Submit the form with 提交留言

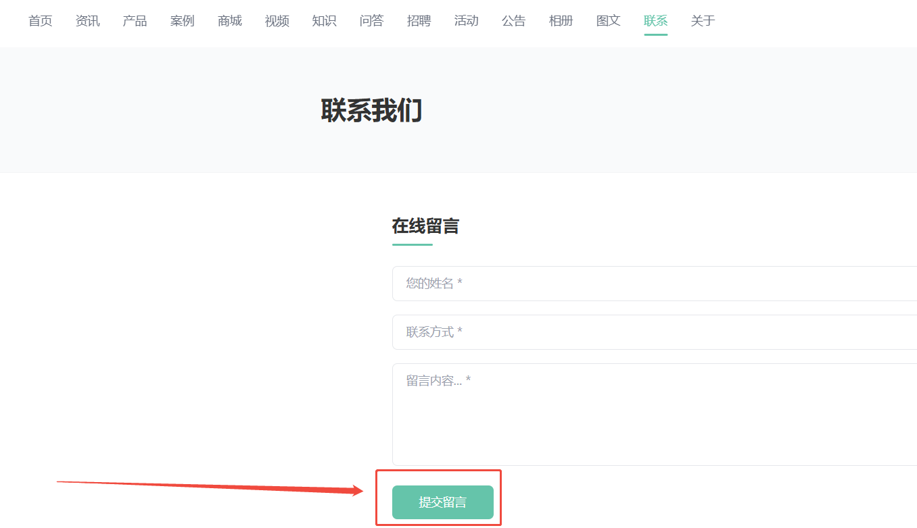(443, 502)
